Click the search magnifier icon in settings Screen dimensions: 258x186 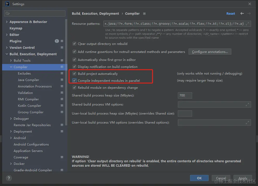coord(7,13)
